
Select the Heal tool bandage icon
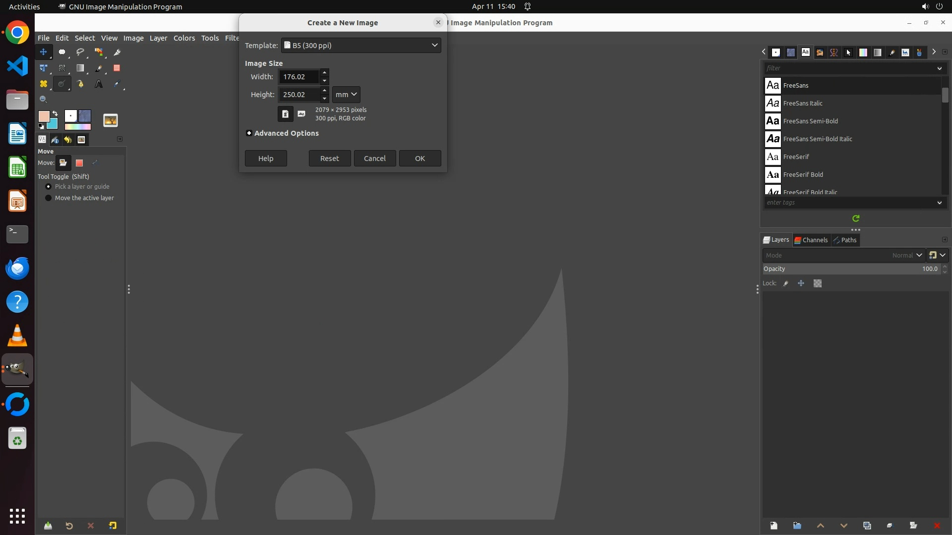point(43,84)
